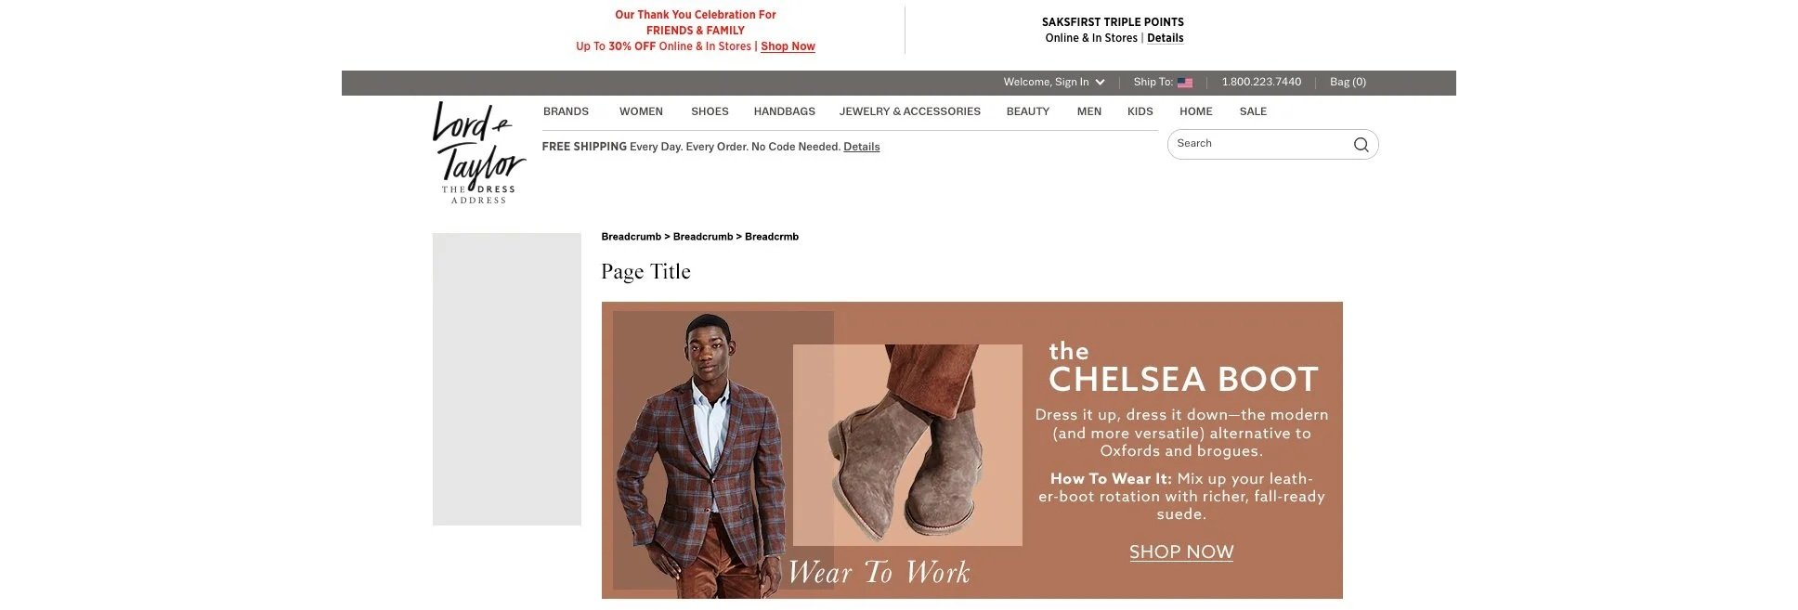Click the suede Chelsea boots image
1798x610 pixels.
tap(907, 445)
